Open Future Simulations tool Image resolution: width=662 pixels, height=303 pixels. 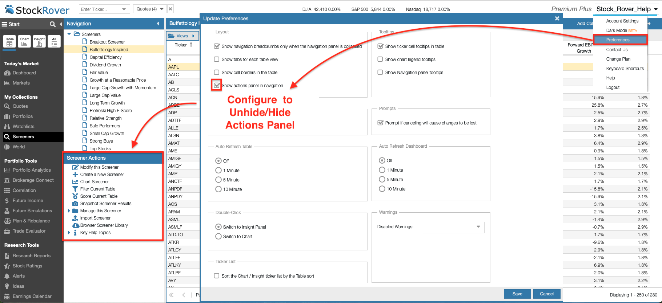[32, 211]
